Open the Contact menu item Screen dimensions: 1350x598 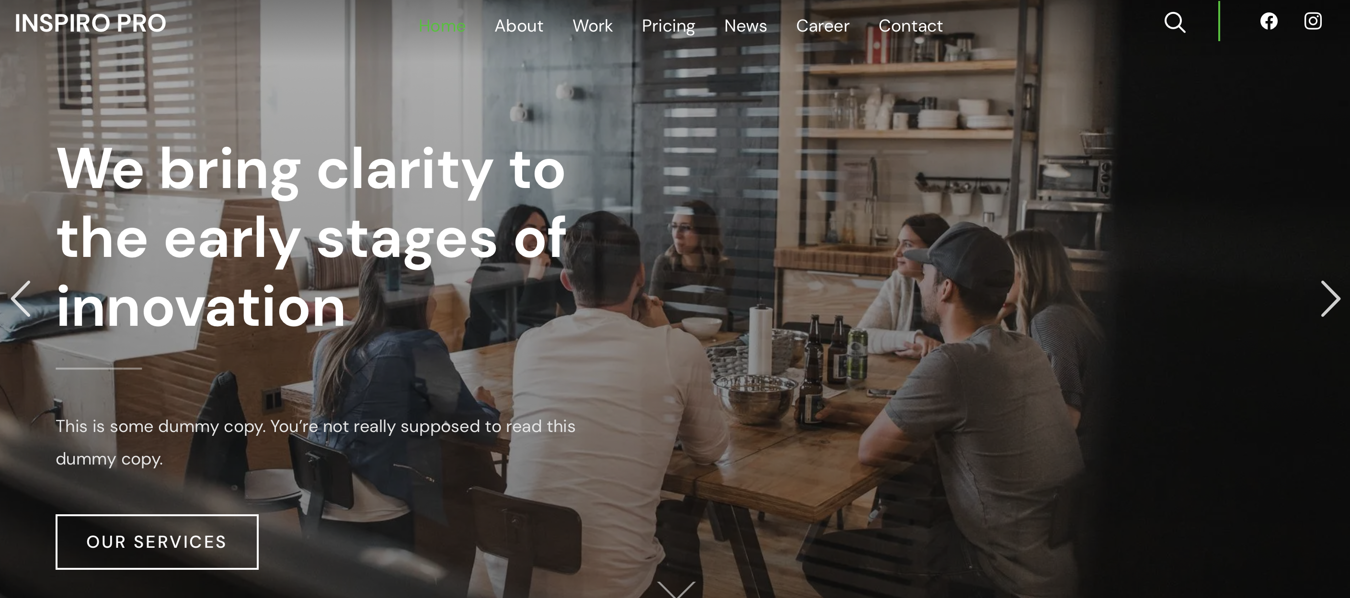(910, 26)
